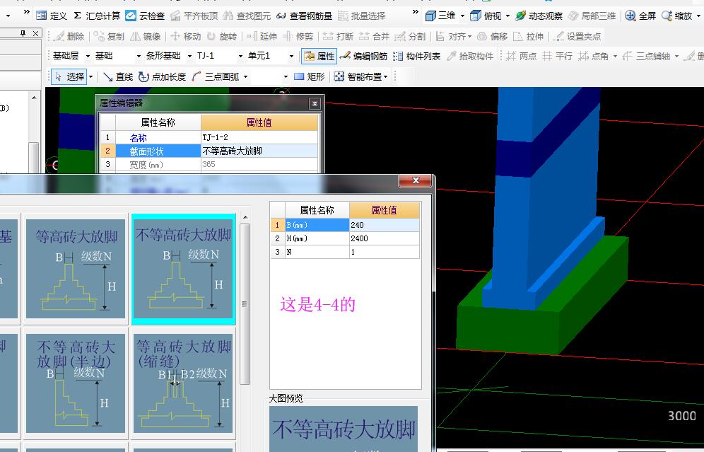Viewport: 704px width, 452px height.
Task: Activate 动态观察 orbit tool
Action: coord(539,16)
